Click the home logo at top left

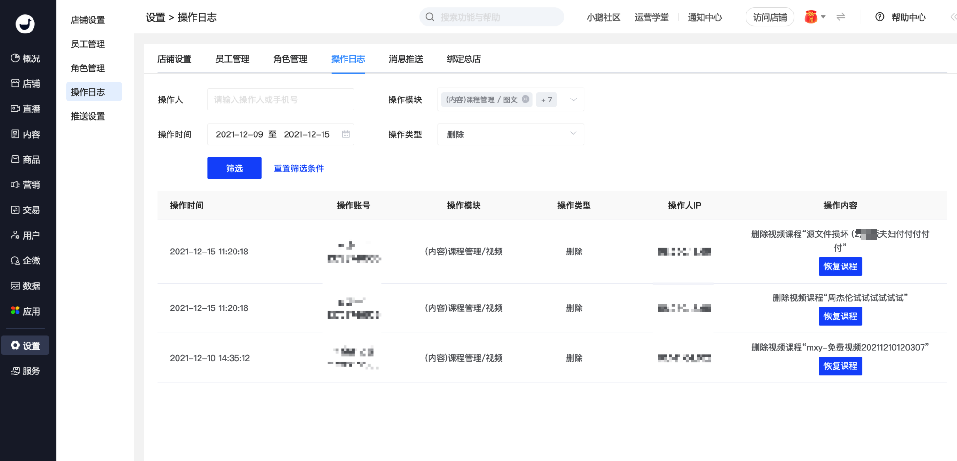25,23
